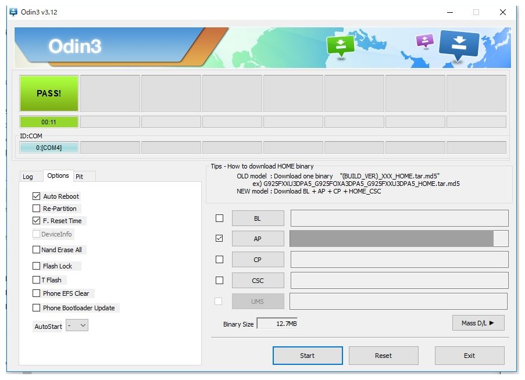This screenshot has height=380, width=525.
Task: Click the AP file button
Action: 258,239
